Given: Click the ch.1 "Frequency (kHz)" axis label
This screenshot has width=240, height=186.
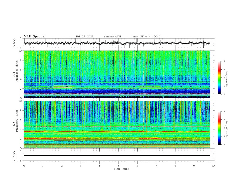Looking at the screenshot, I should 17,71.
